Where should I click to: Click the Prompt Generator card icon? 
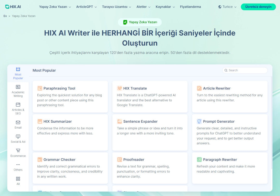click(199, 121)
